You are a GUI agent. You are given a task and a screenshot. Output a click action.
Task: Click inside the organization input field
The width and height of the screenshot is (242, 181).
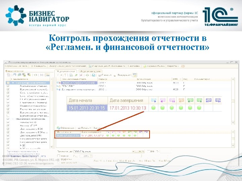click(103, 152)
